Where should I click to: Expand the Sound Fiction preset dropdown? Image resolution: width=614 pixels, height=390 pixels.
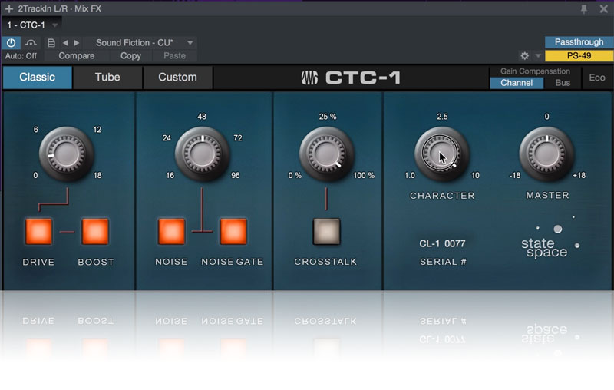point(190,43)
